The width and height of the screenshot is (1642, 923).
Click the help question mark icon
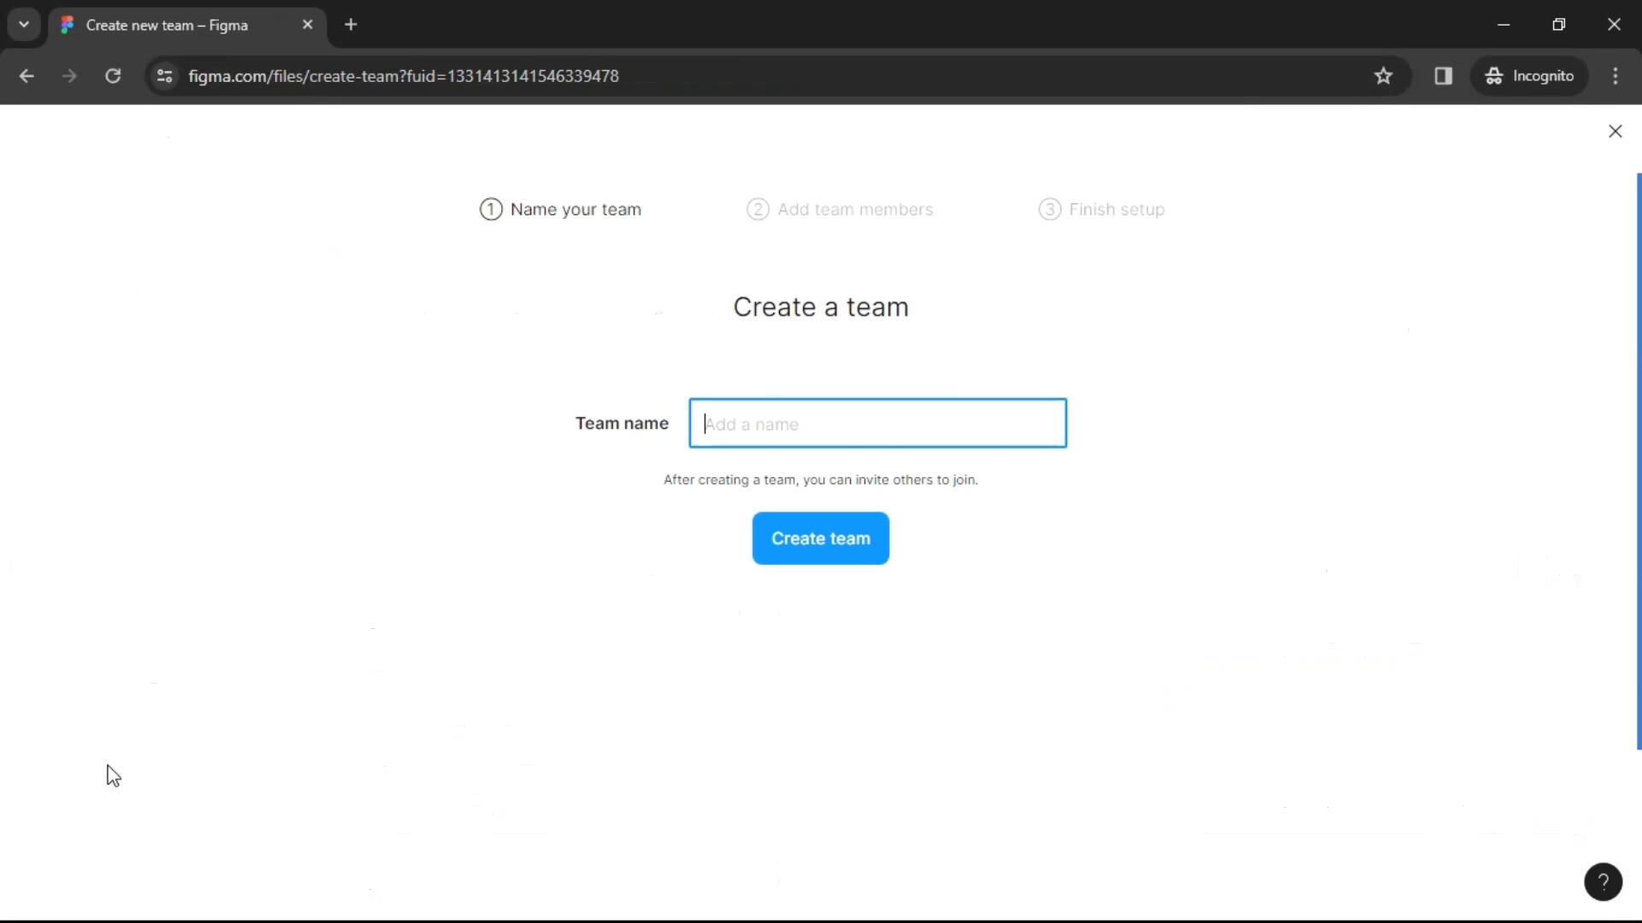tap(1603, 881)
